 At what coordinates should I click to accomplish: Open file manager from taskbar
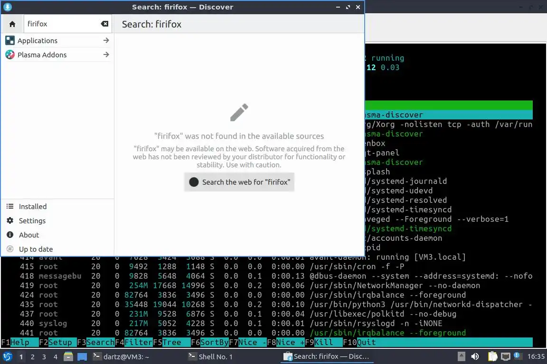[x=68, y=357]
